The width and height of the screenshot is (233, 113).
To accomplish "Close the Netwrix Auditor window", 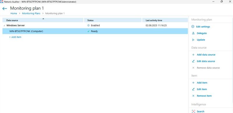I will click(230, 2).
